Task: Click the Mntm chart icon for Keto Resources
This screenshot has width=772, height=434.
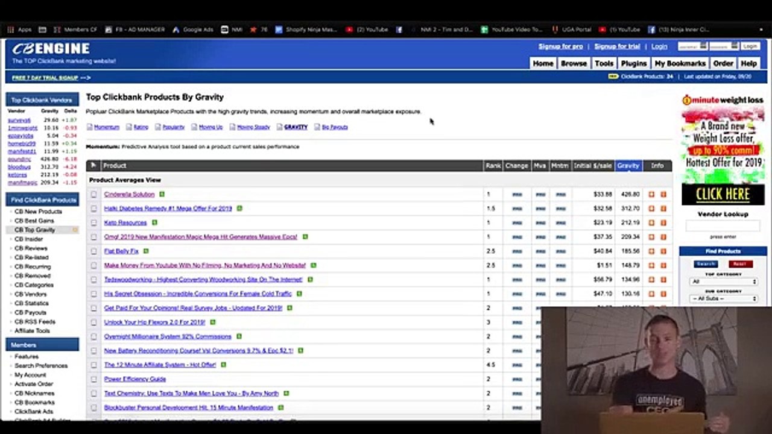Action: [x=560, y=223]
